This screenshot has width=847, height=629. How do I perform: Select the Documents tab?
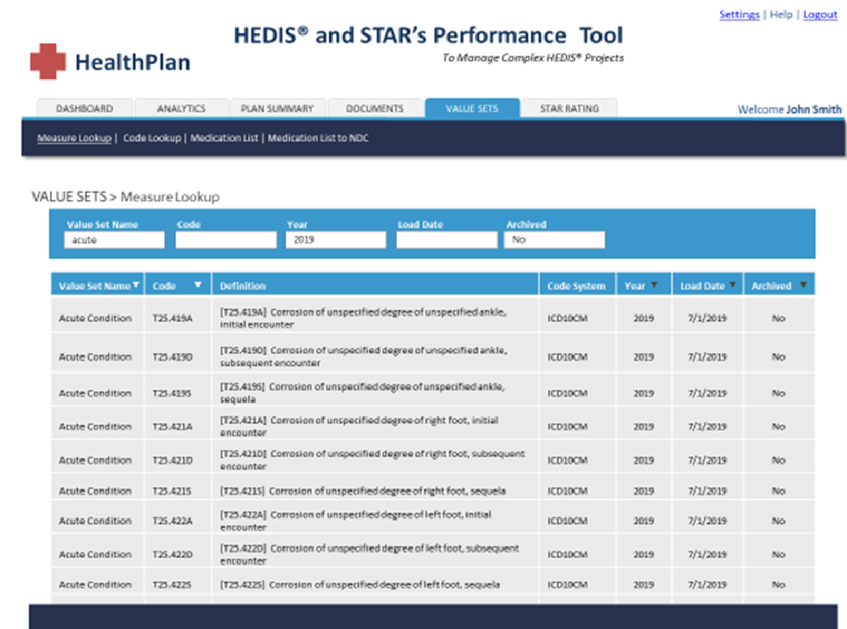(x=375, y=109)
